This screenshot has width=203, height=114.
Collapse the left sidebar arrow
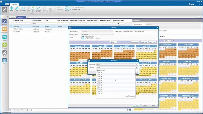click(7, 16)
